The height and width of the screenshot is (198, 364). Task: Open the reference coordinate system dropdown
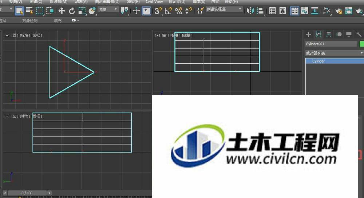point(108,9)
